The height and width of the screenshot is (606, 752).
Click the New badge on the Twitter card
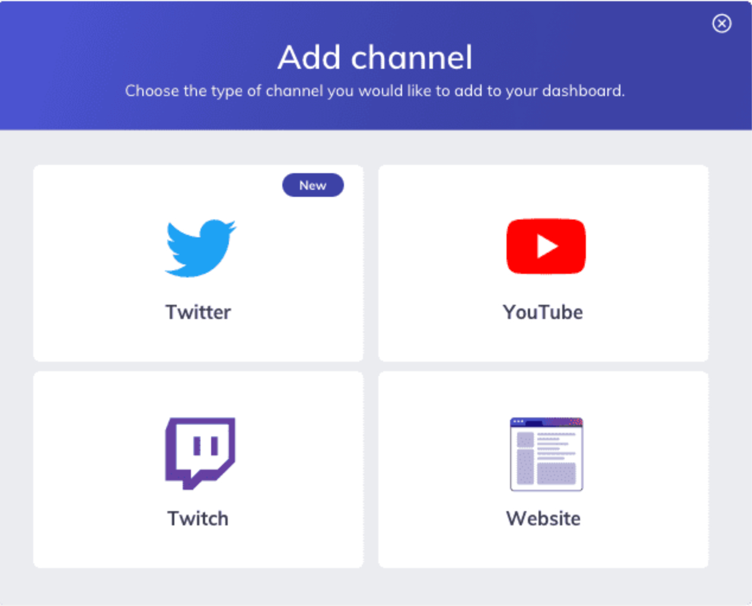pyautogui.click(x=313, y=185)
